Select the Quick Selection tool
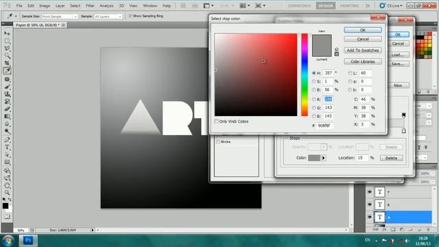This screenshot has width=439, height=247. click(x=7, y=56)
